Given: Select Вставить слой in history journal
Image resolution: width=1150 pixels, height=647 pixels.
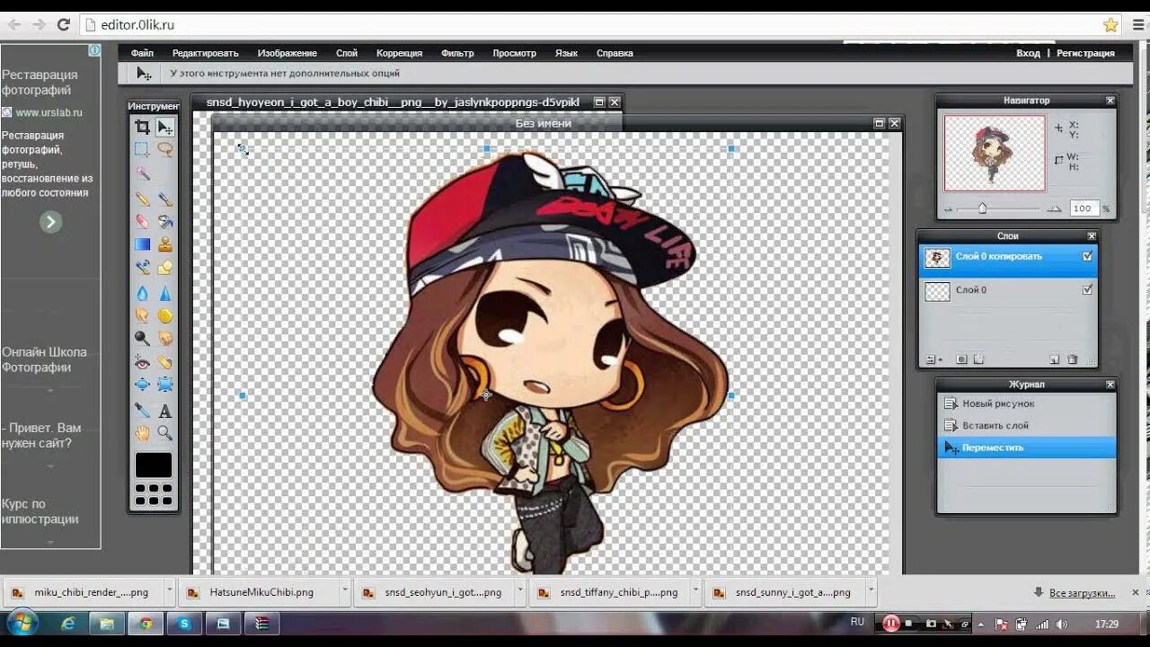Looking at the screenshot, I should (x=1026, y=425).
